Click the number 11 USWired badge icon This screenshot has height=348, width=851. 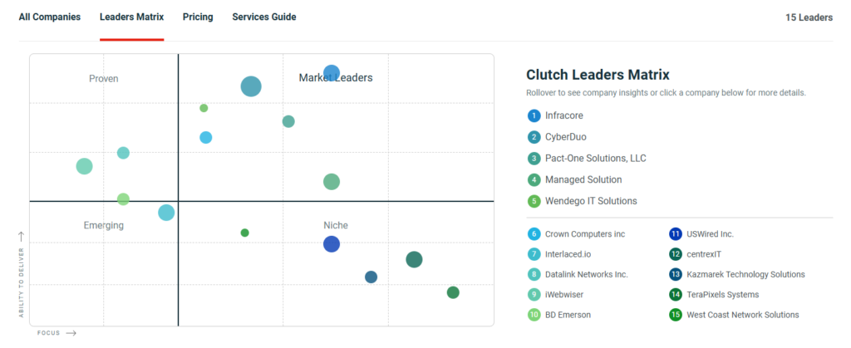click(x=676, y=234)
